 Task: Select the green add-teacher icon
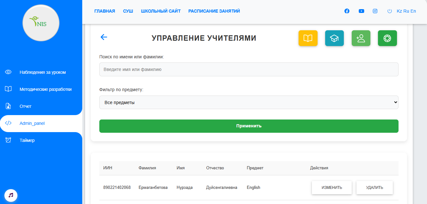361,38
